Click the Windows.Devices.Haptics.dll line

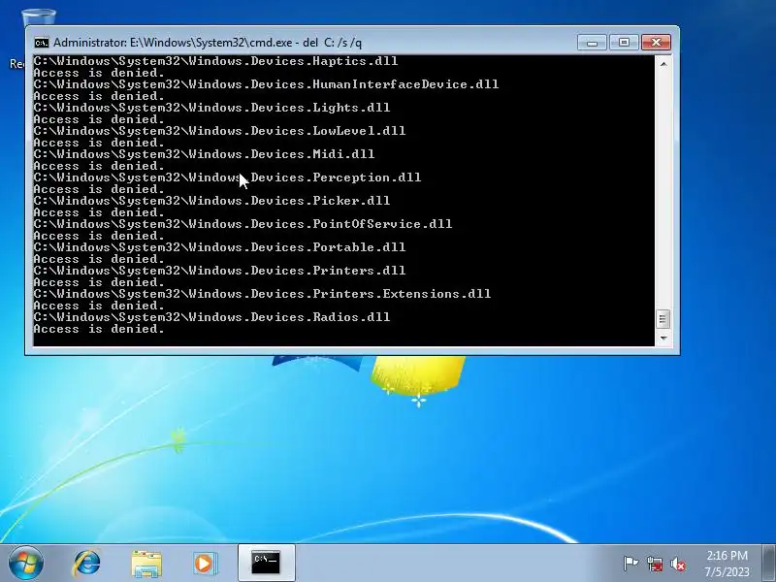[215, 61]
